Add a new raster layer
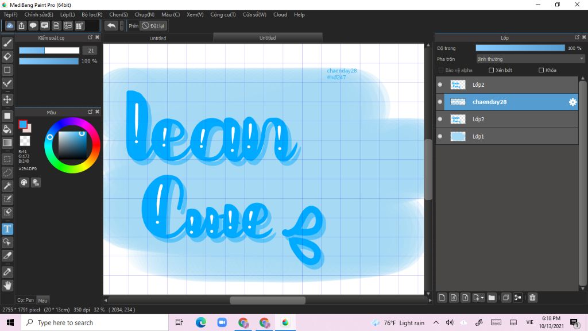The image size is (588, 331). click(442, 298)
